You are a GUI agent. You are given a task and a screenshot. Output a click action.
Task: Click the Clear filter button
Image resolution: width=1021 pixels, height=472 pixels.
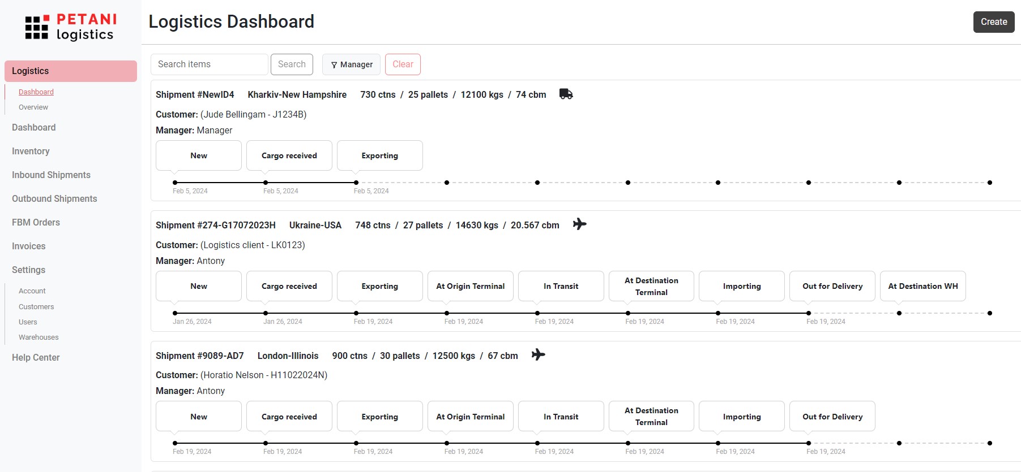[x=403, y=64]
